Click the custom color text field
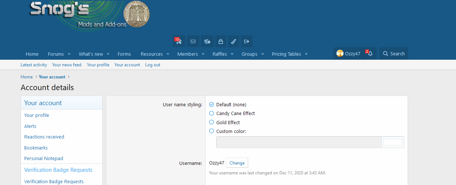The width and height of the screenshot is (456, 185). point(299,142)
